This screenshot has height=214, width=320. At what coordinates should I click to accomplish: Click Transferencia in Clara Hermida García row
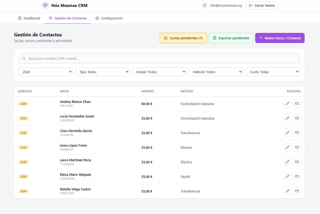[x=190, y=133]
